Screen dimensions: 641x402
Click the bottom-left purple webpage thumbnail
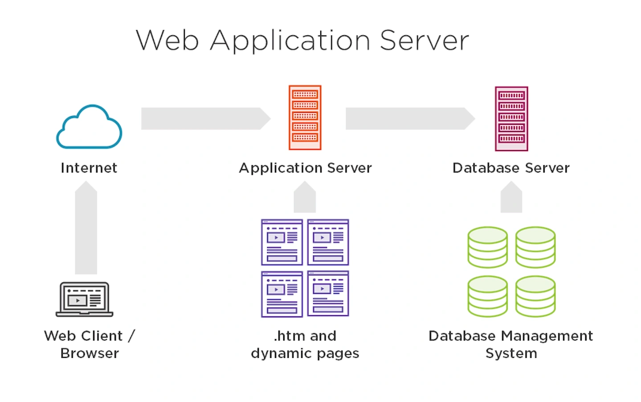[x=282, y=294]
